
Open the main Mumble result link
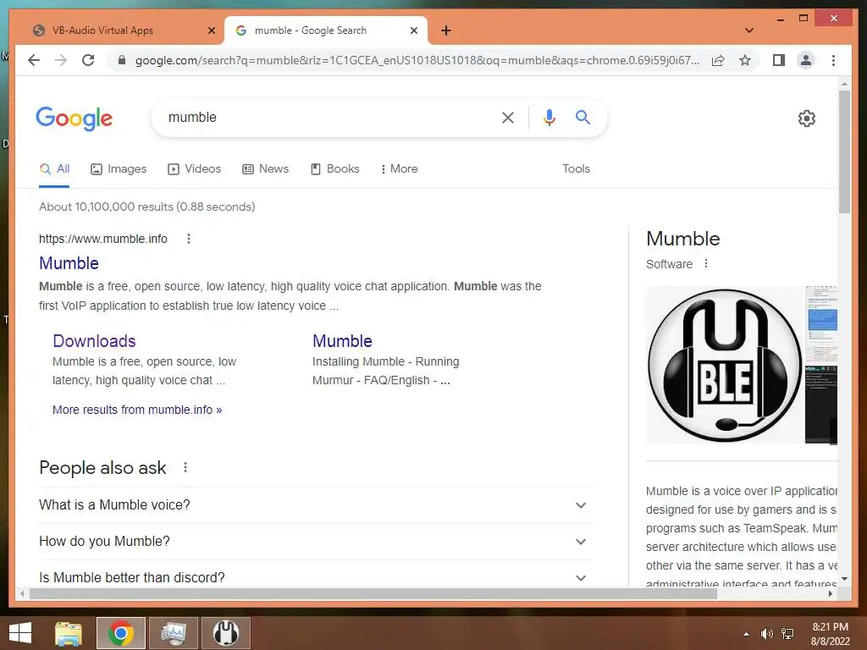point(69,263)
